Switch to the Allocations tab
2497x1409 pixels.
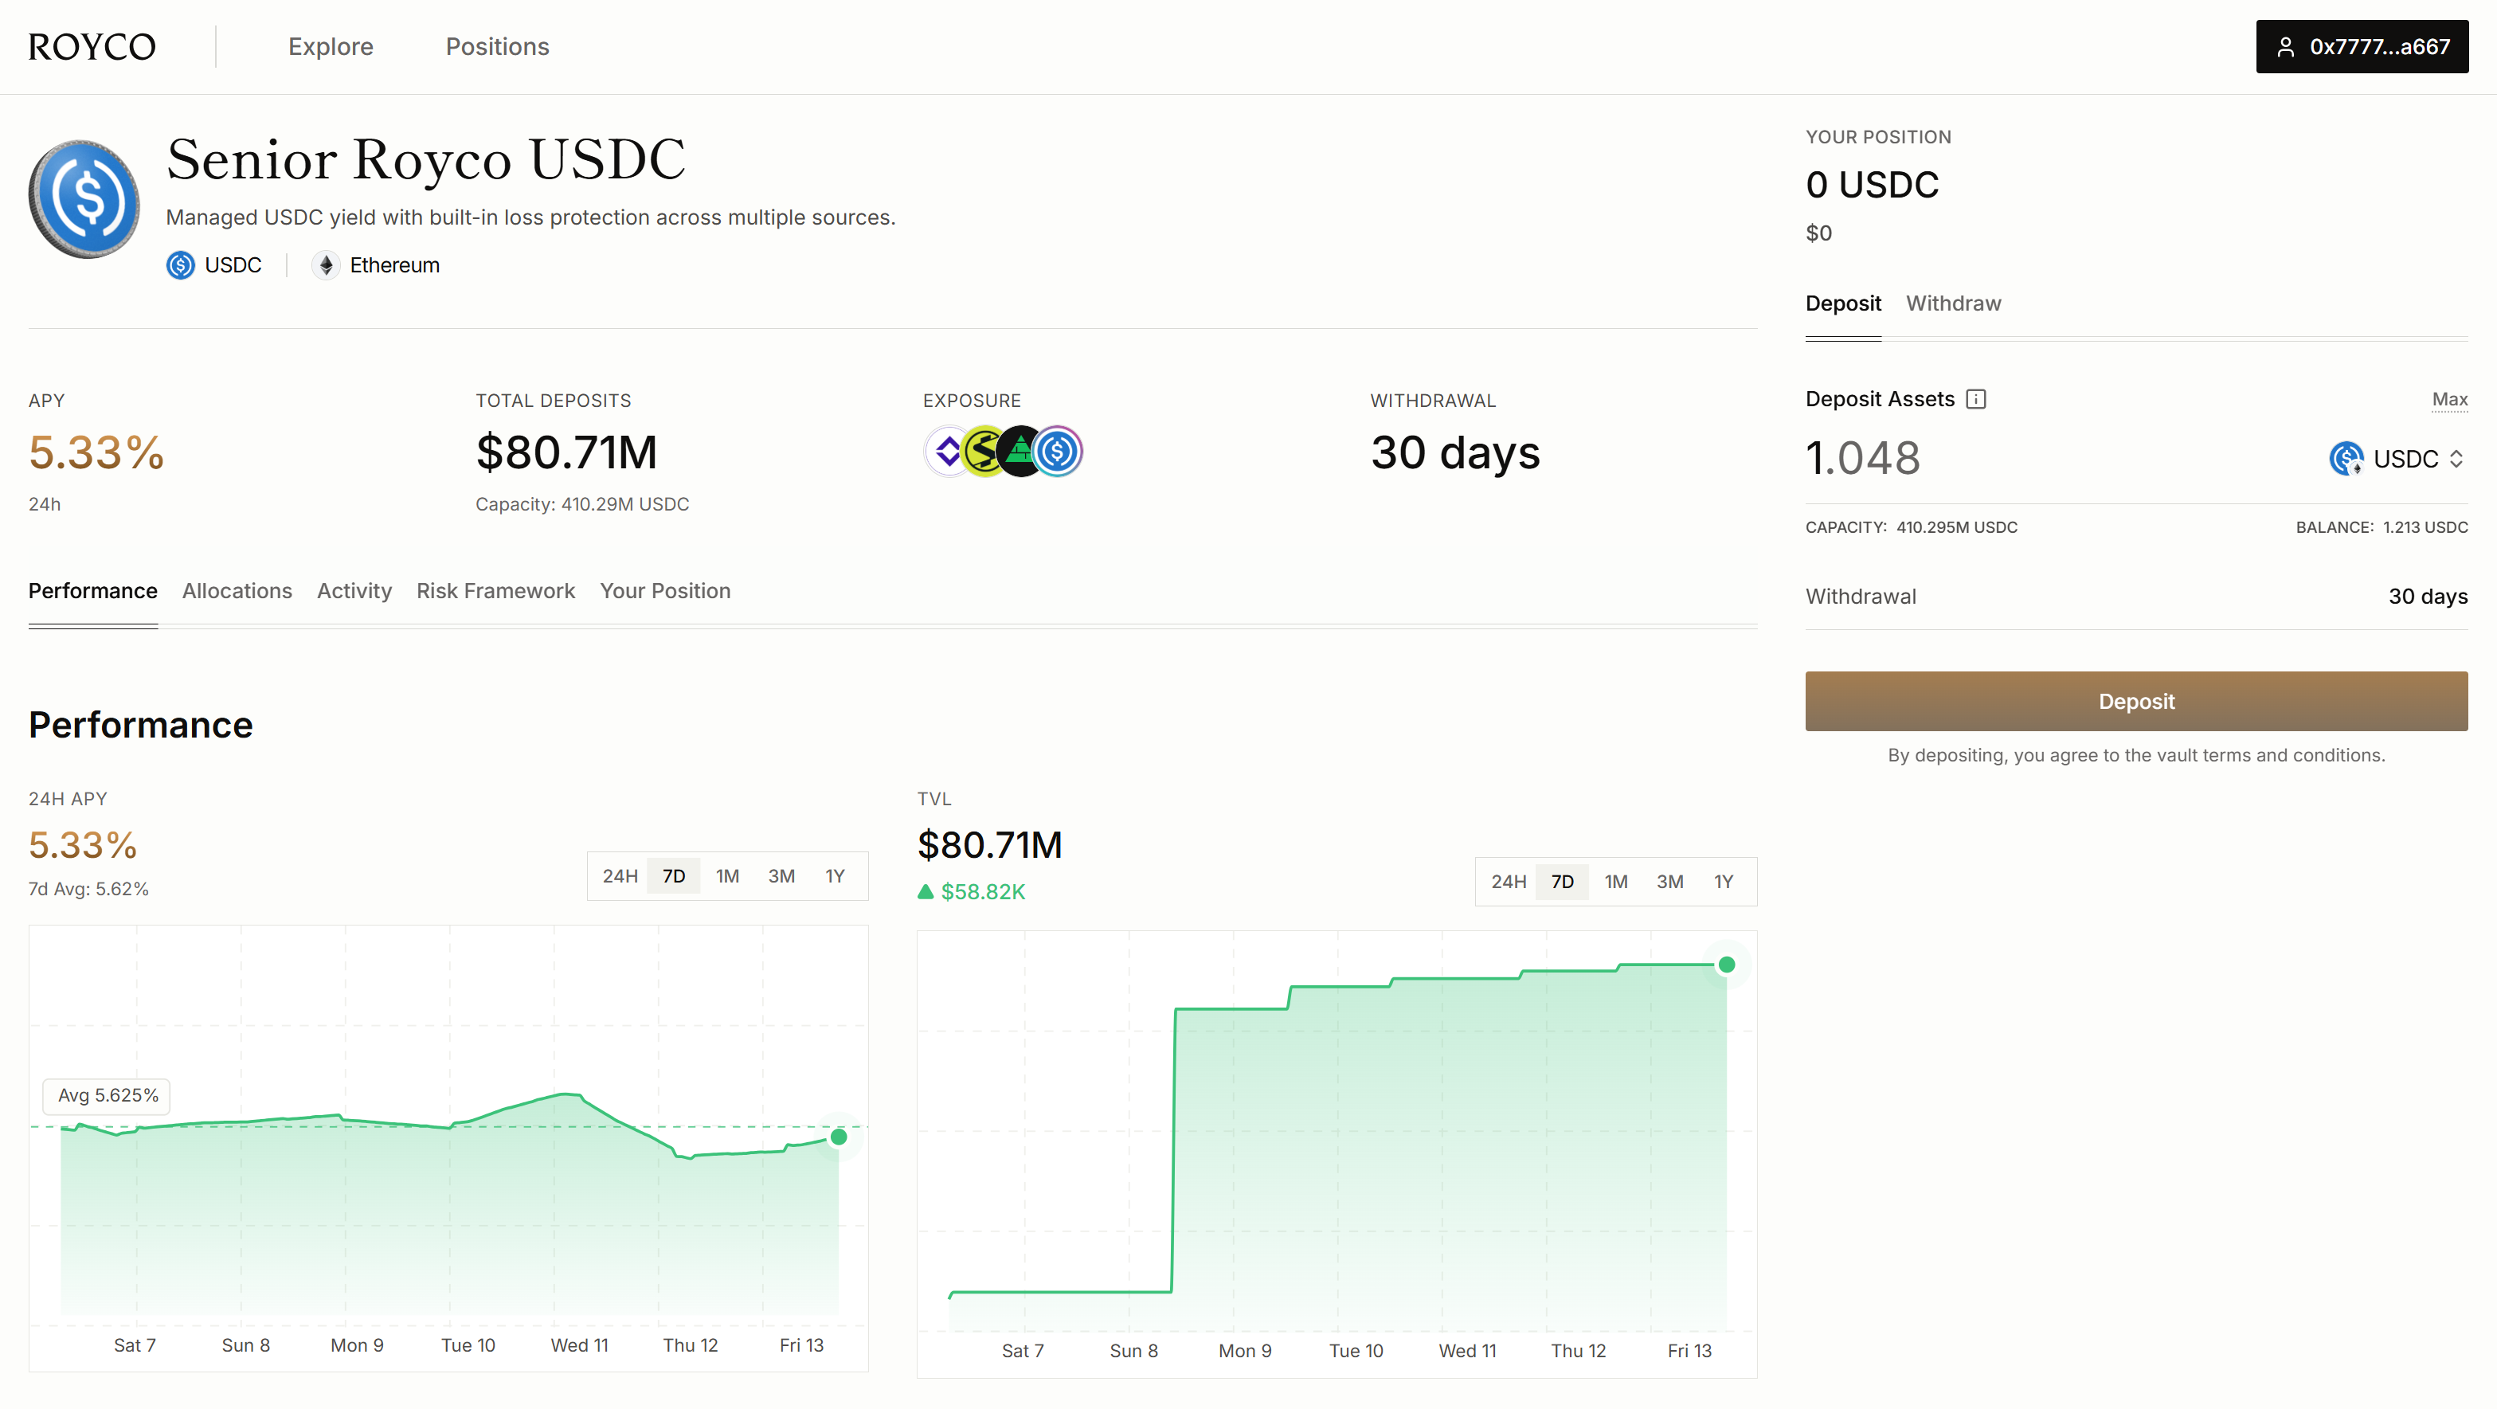point(237,591)
